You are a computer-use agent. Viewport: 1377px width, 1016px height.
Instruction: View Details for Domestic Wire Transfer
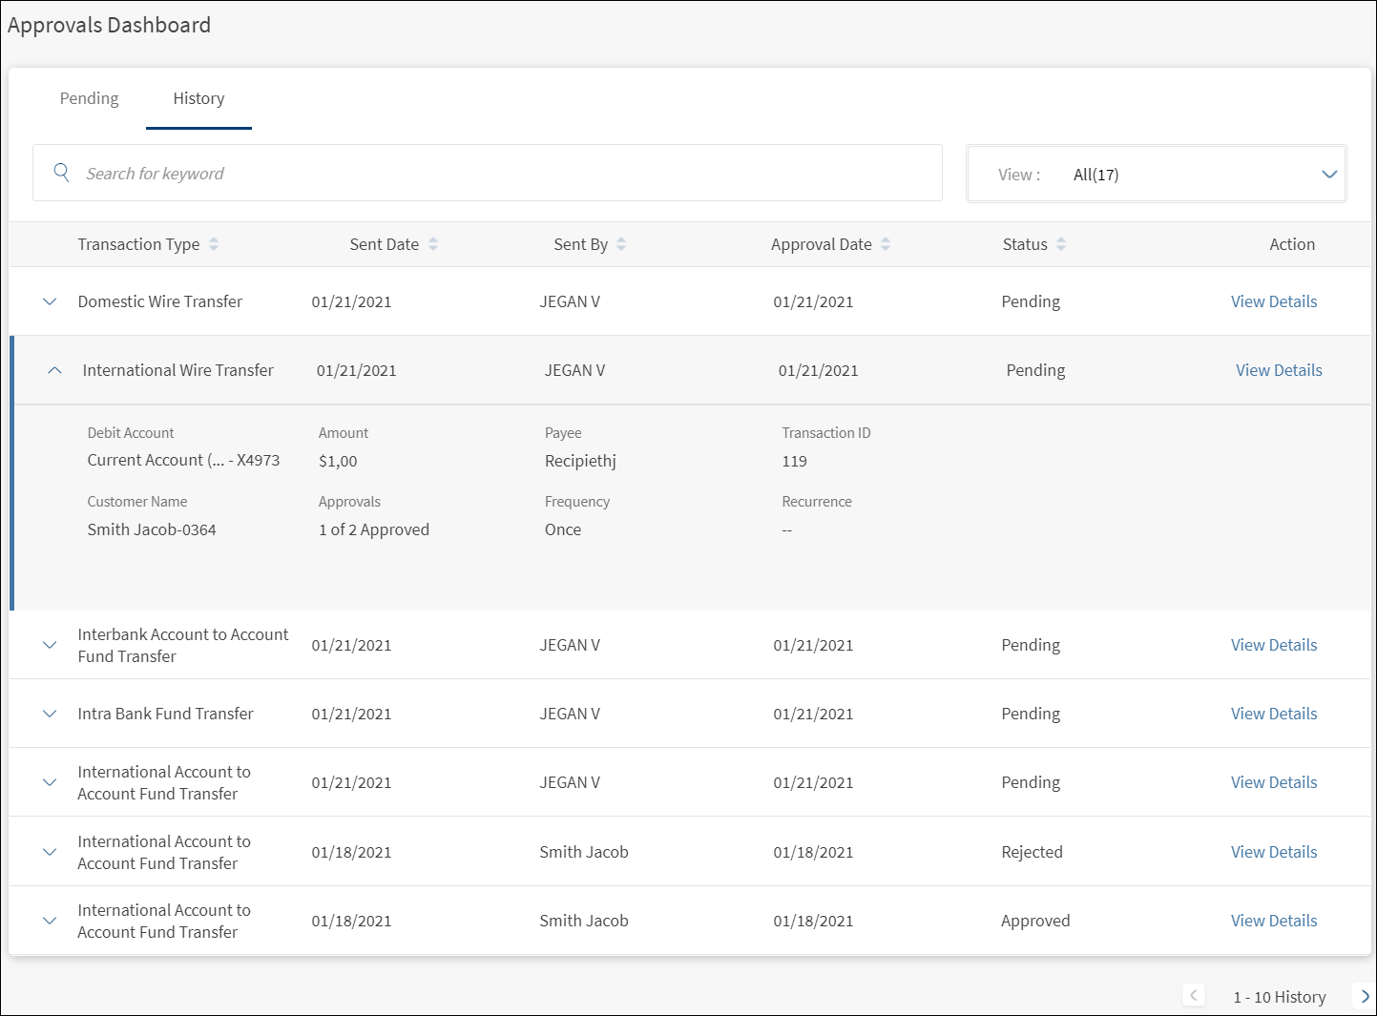point(1274,301)
